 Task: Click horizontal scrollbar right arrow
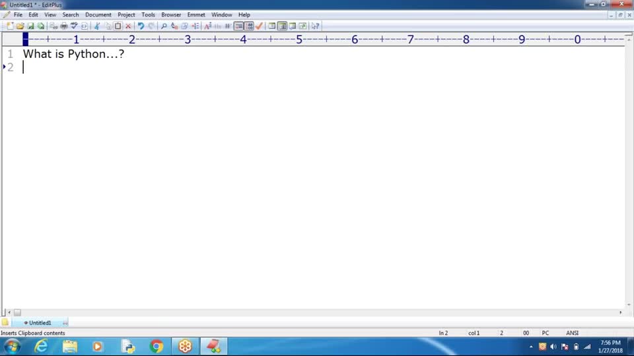click(x=621, y=312)
